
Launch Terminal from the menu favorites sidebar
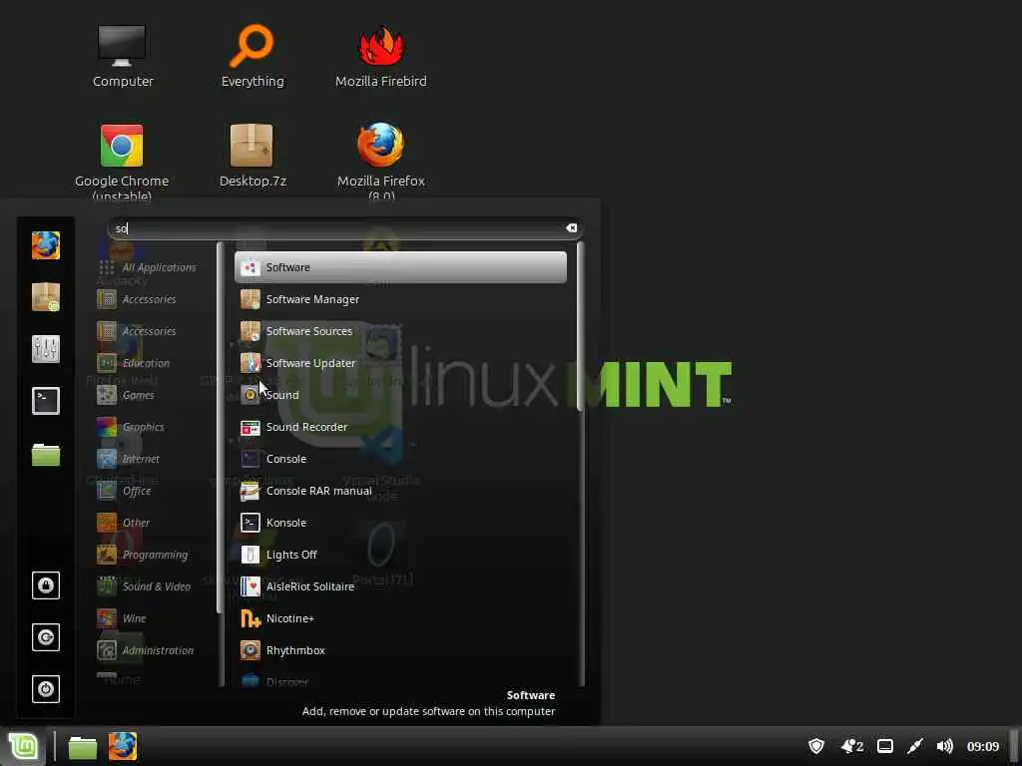(x=46, y=401)
